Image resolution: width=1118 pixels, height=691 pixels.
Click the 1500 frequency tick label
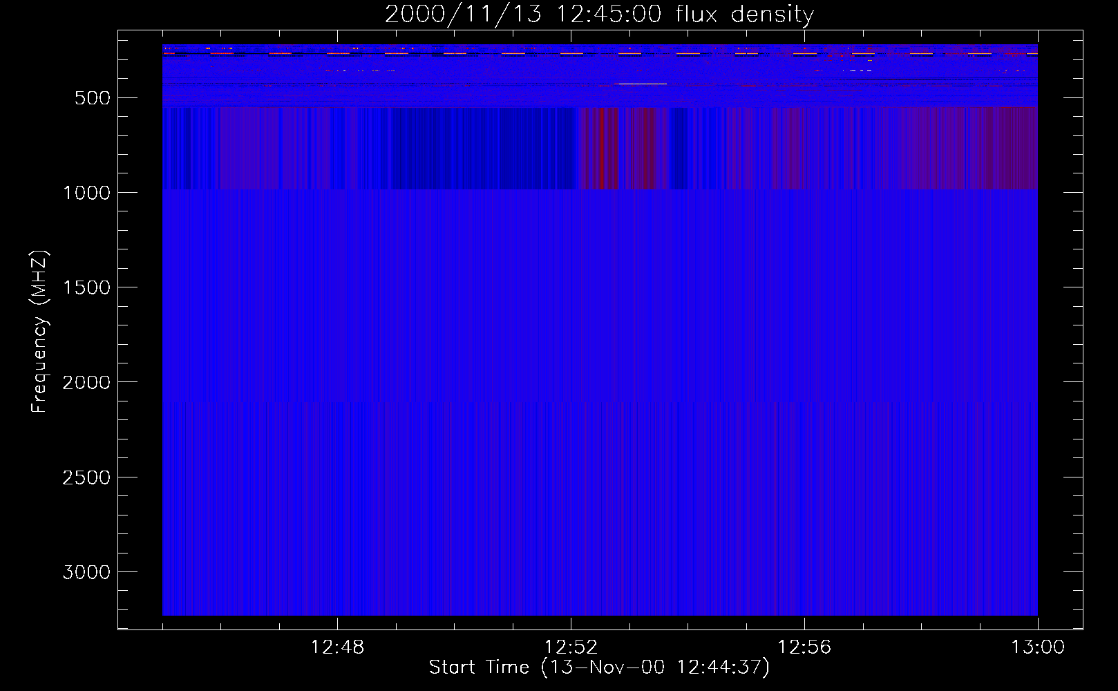point(86,287)
